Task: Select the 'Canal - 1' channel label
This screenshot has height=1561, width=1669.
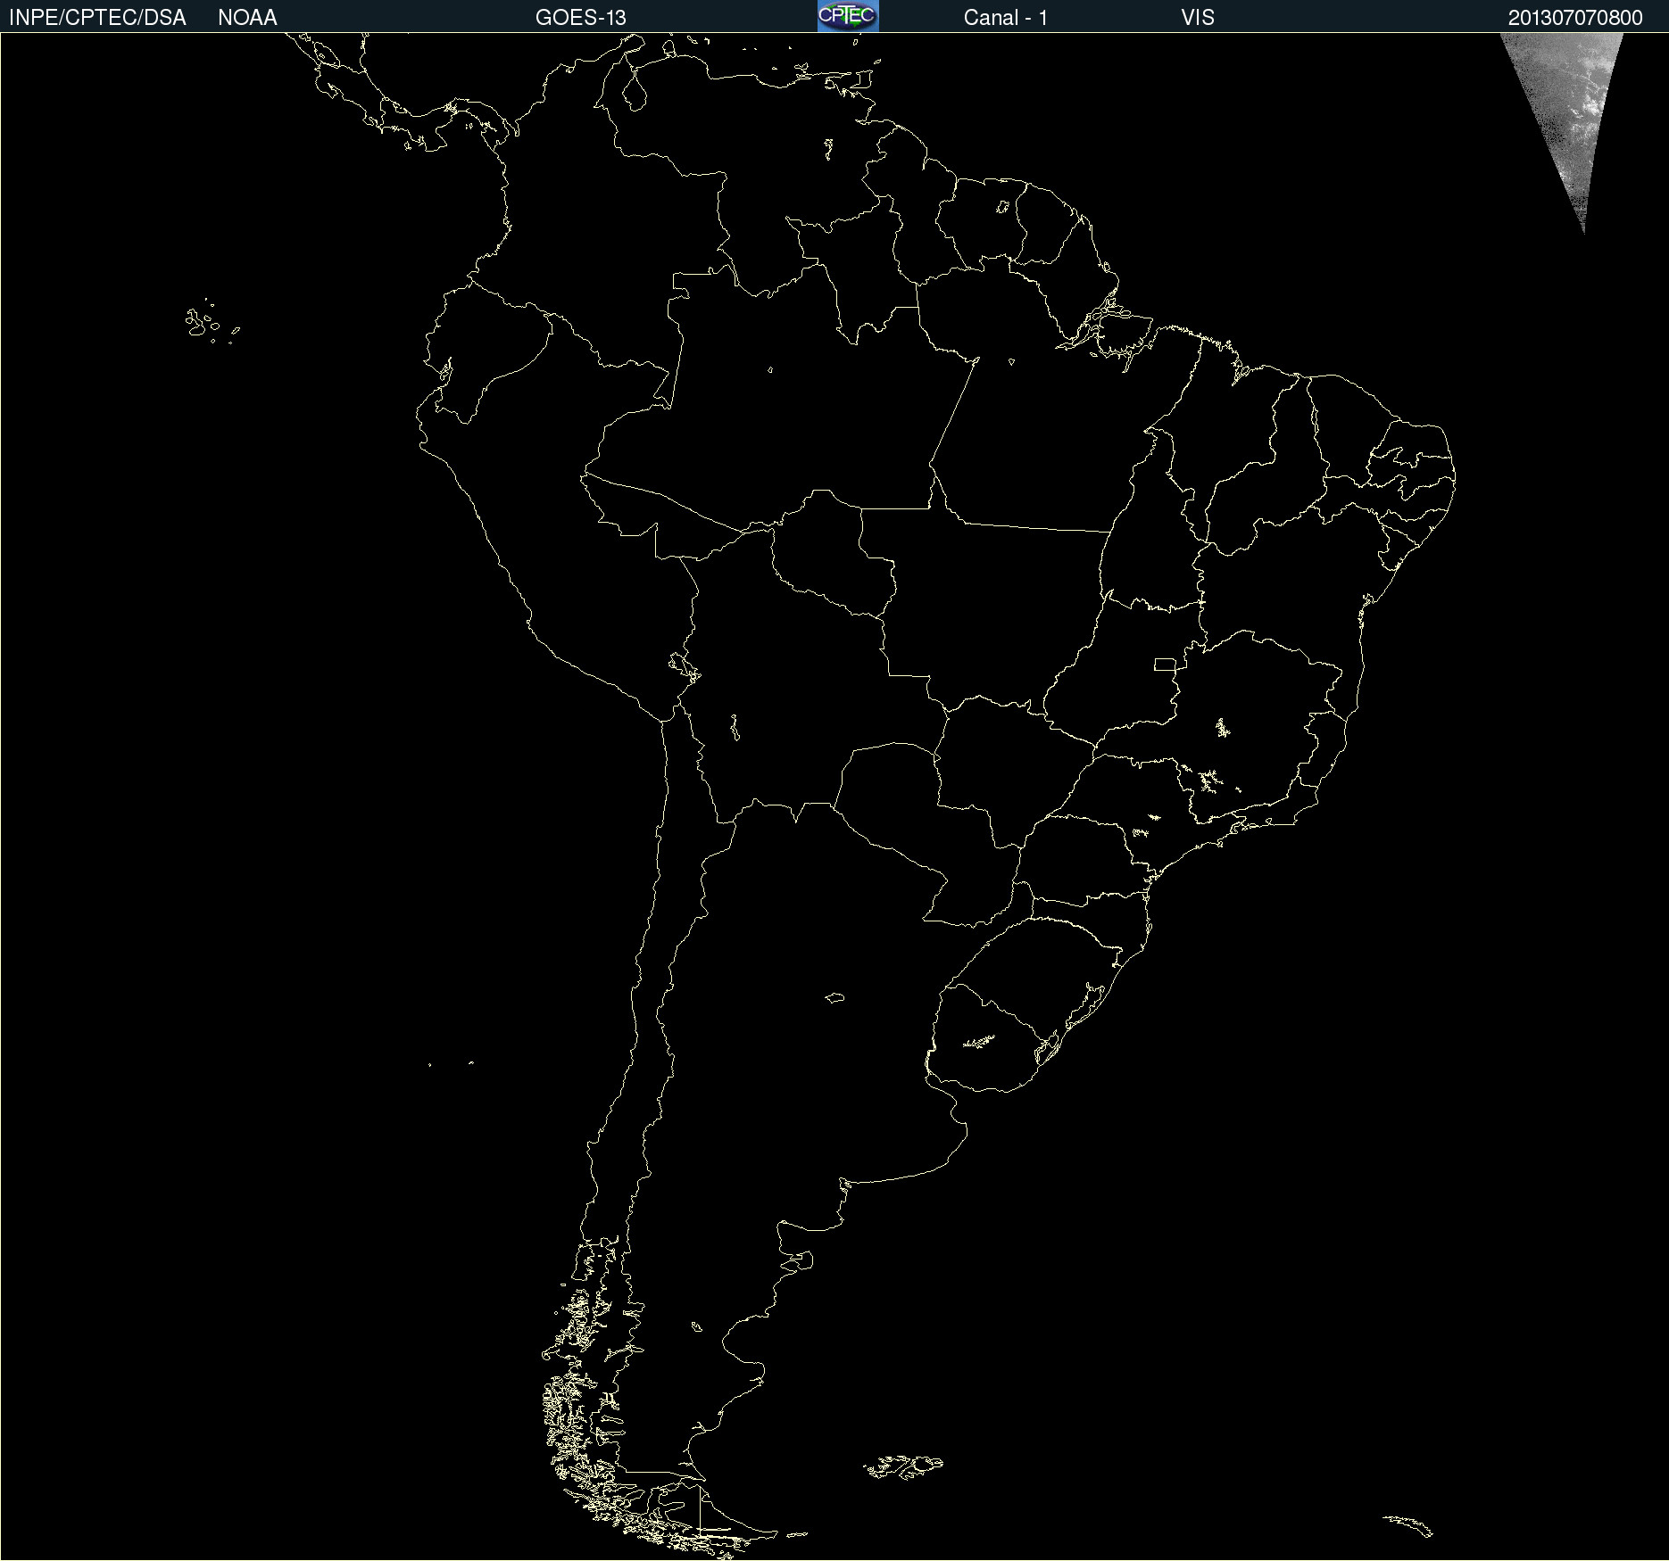Action: click(x=1006, y=18)
